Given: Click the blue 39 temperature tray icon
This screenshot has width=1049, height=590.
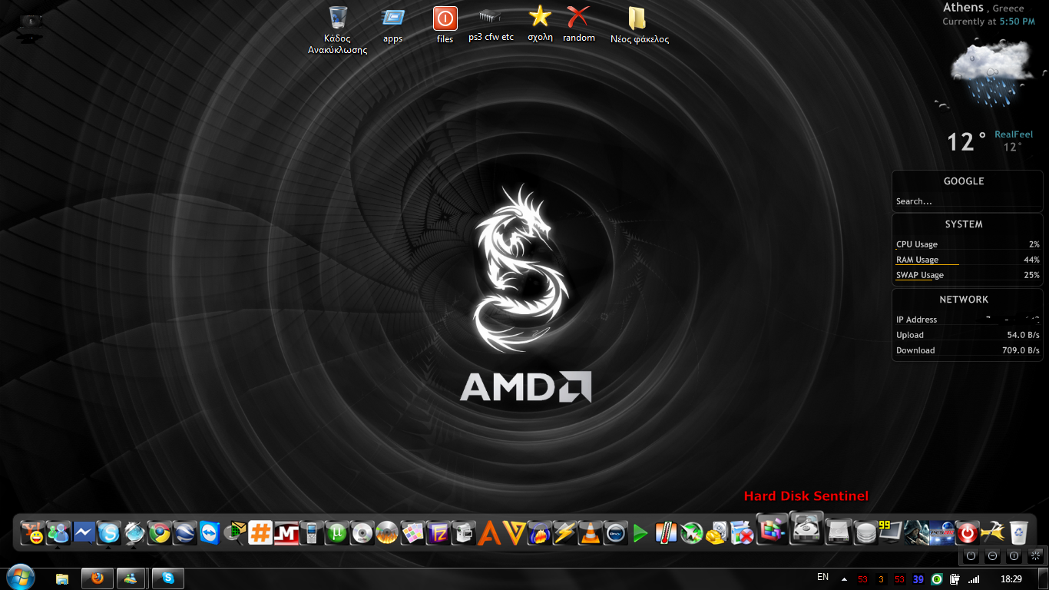Looking at the screenshot, I should (918, 579).
